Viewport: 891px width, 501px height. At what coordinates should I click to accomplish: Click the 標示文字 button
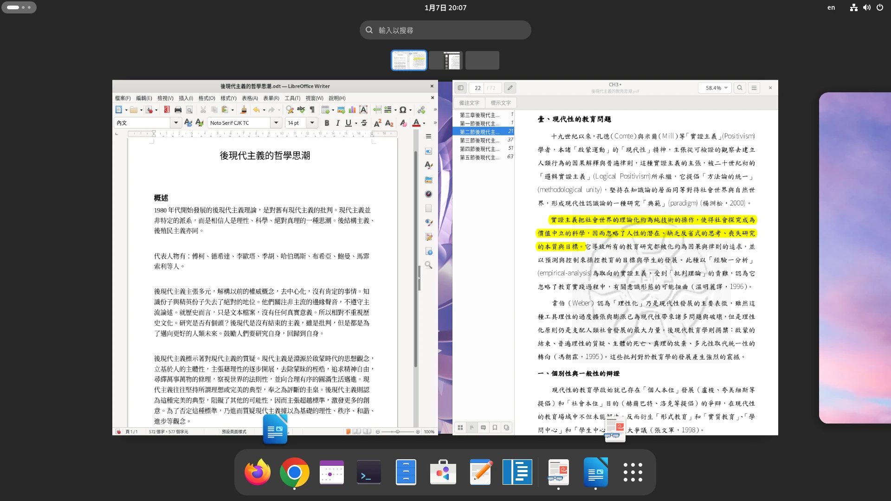pos(501,103)
